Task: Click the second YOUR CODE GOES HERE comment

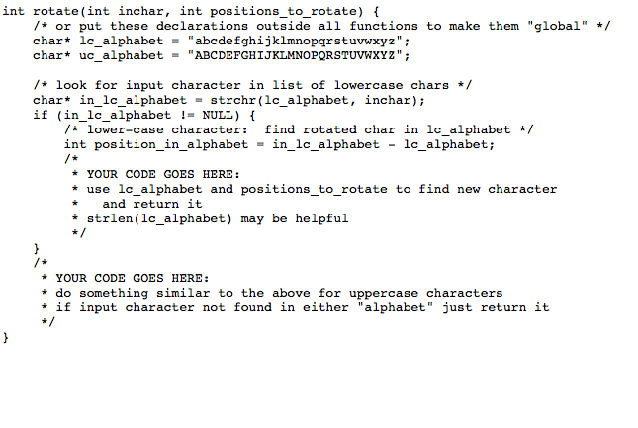Action: tap(133, 278)
